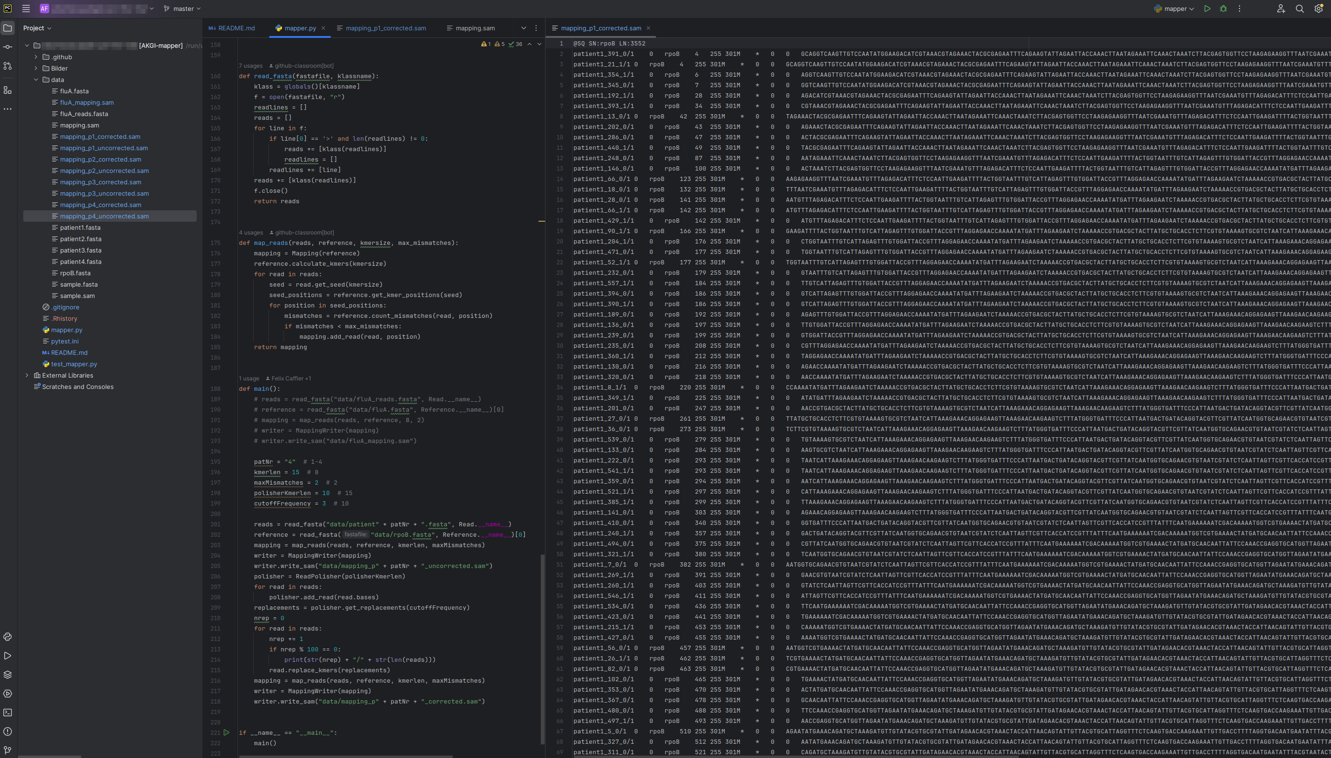Show more tool windows ellipsis
The image size is (1331, 758).
click(7, 109)
